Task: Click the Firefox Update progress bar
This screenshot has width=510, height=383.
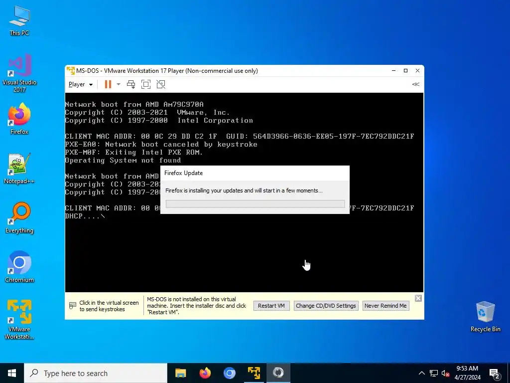Action: pos(255,204)
